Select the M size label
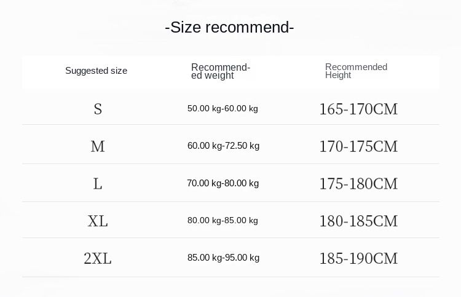This screenshot has width=461, height=297. point(98,146)
